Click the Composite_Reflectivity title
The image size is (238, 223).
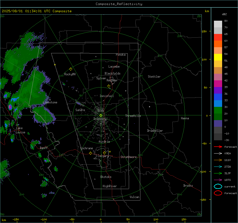pyautogui.click(x=119, y=4)
